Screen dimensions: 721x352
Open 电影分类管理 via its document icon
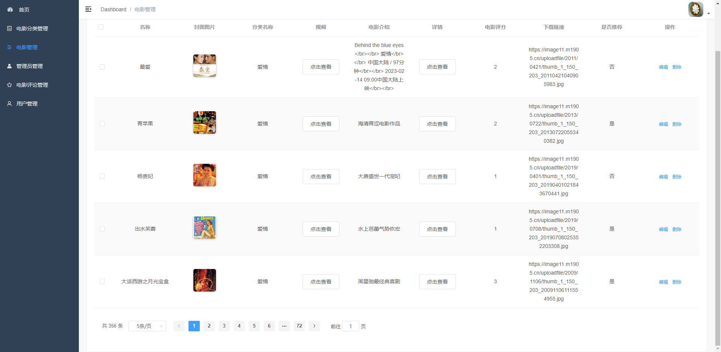9,28
